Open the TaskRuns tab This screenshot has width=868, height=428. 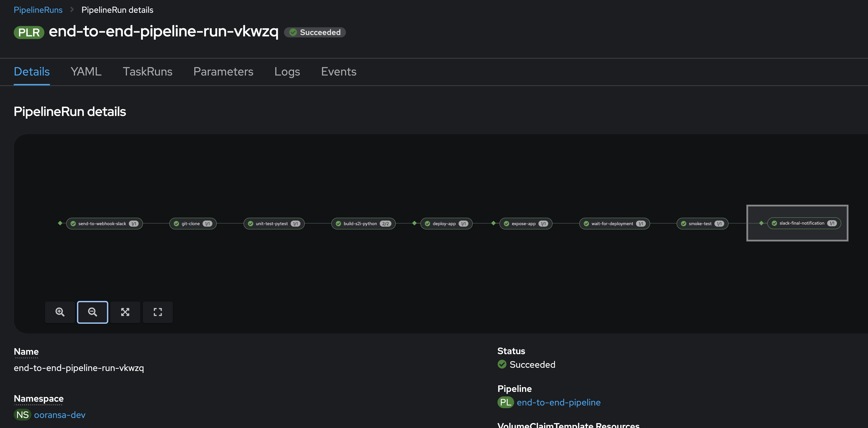(x=147, y=71)
